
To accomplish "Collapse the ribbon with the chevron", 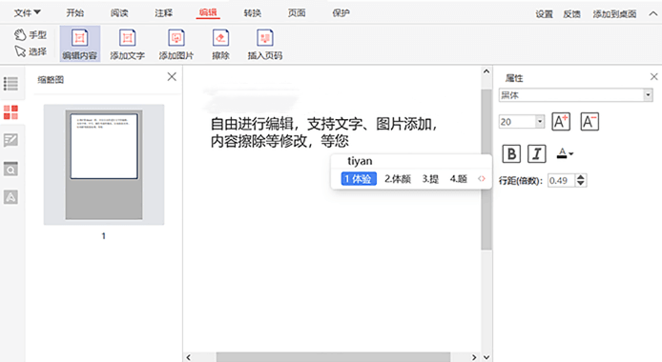I will pos(652,13).
